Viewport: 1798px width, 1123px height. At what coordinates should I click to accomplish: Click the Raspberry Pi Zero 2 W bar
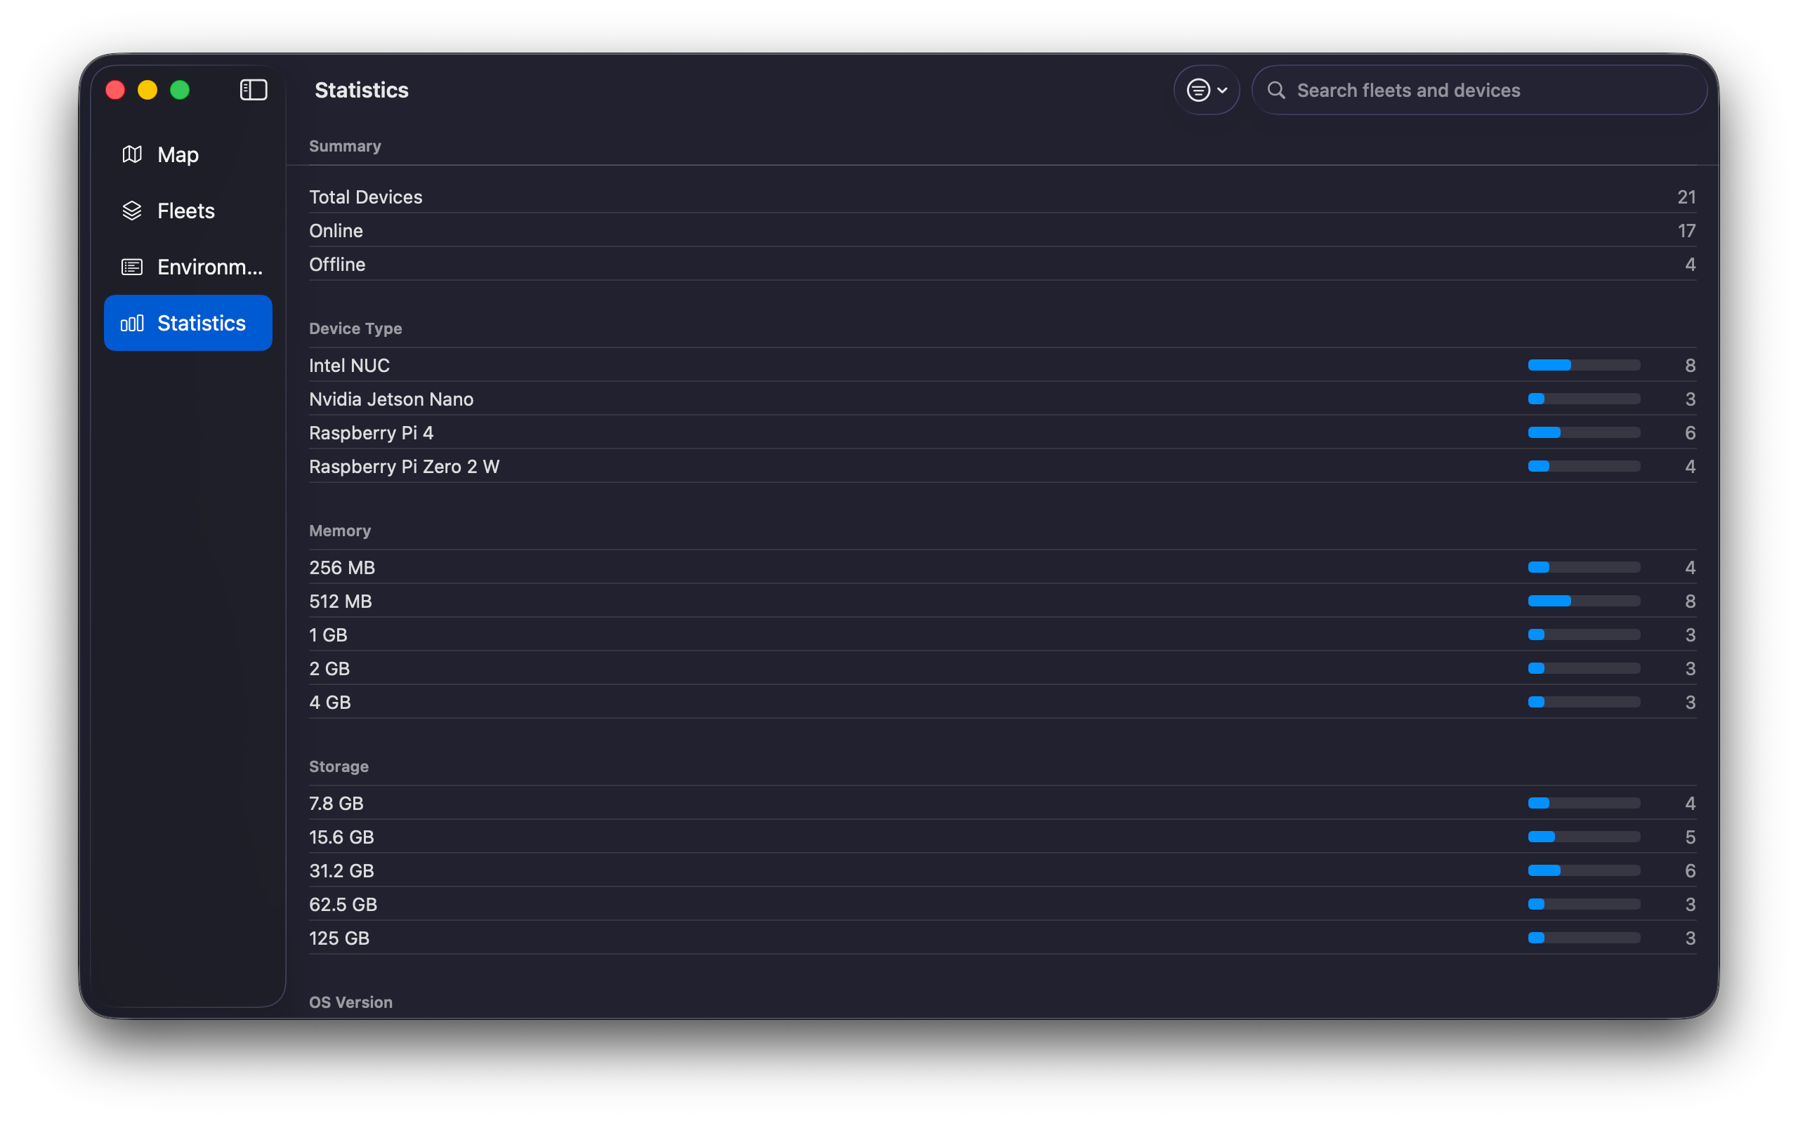coord(1584,467)
